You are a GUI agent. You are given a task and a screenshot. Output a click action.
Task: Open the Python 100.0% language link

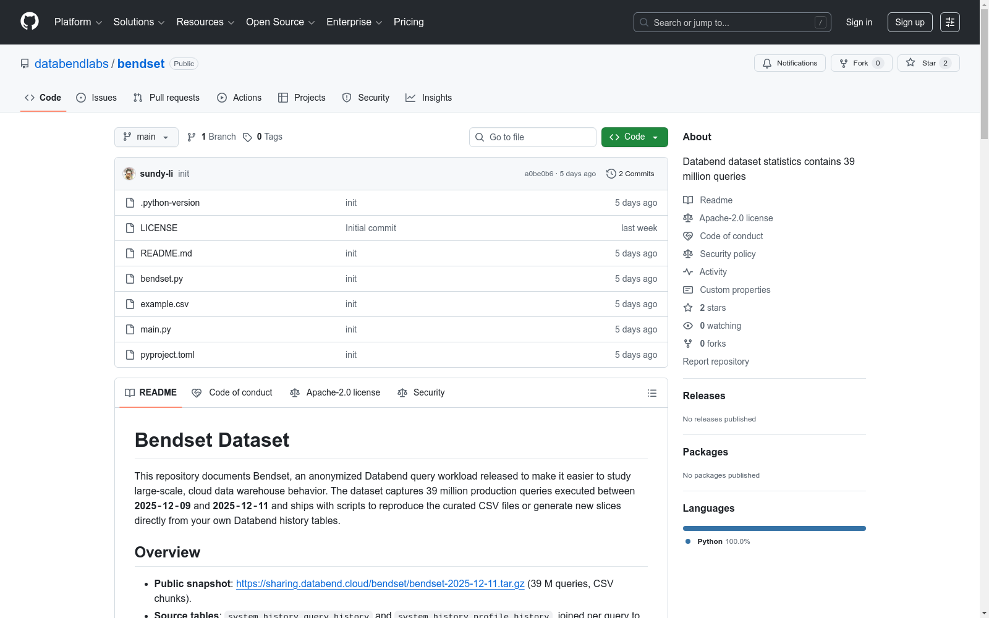[x=718, y=541]
